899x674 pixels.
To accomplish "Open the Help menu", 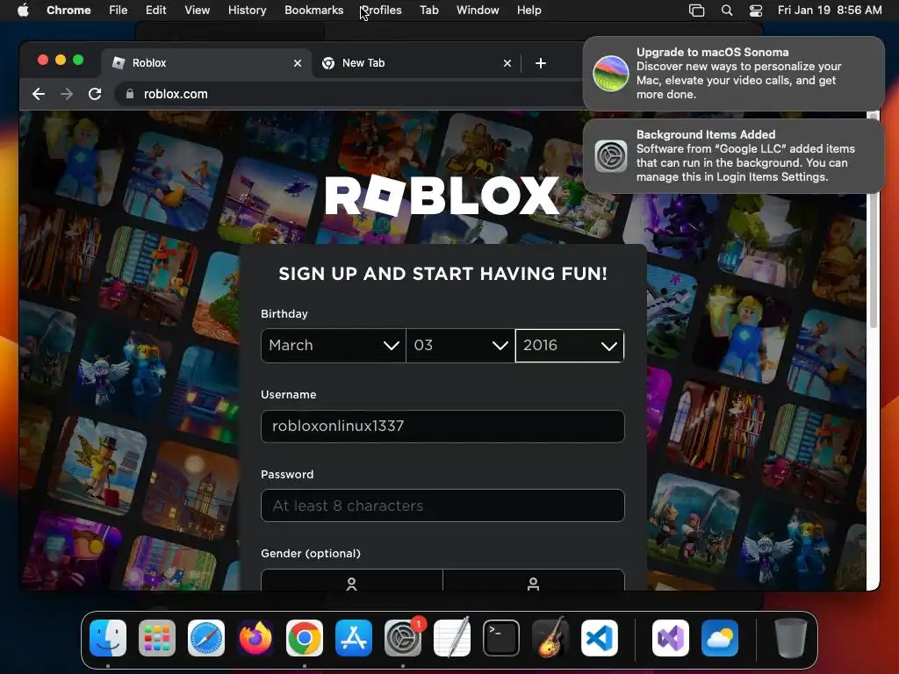I will point(529,10).
